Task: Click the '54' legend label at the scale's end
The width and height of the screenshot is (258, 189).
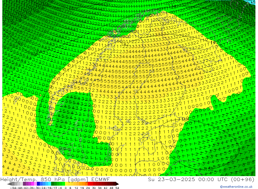Action: click(117, 188)
